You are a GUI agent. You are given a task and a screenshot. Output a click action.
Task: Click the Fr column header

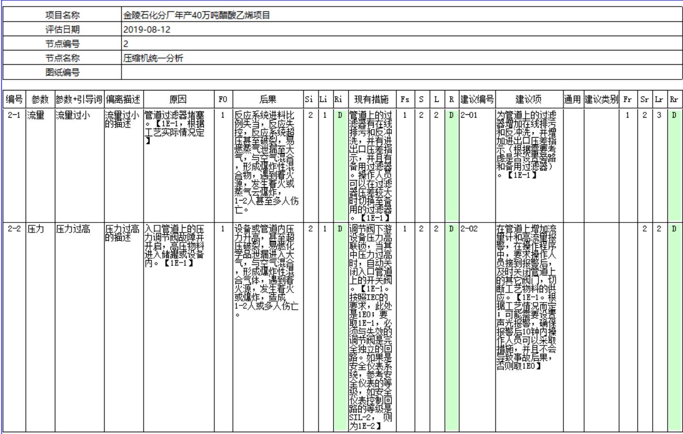pos(628,99)
